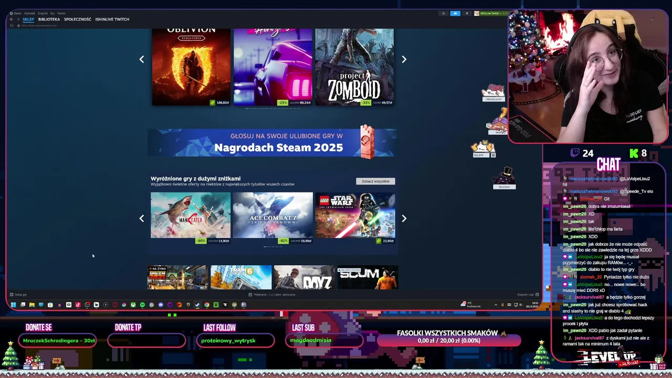
Task: Open Google Chrome from the taskbar
Action: coord(207,304)
